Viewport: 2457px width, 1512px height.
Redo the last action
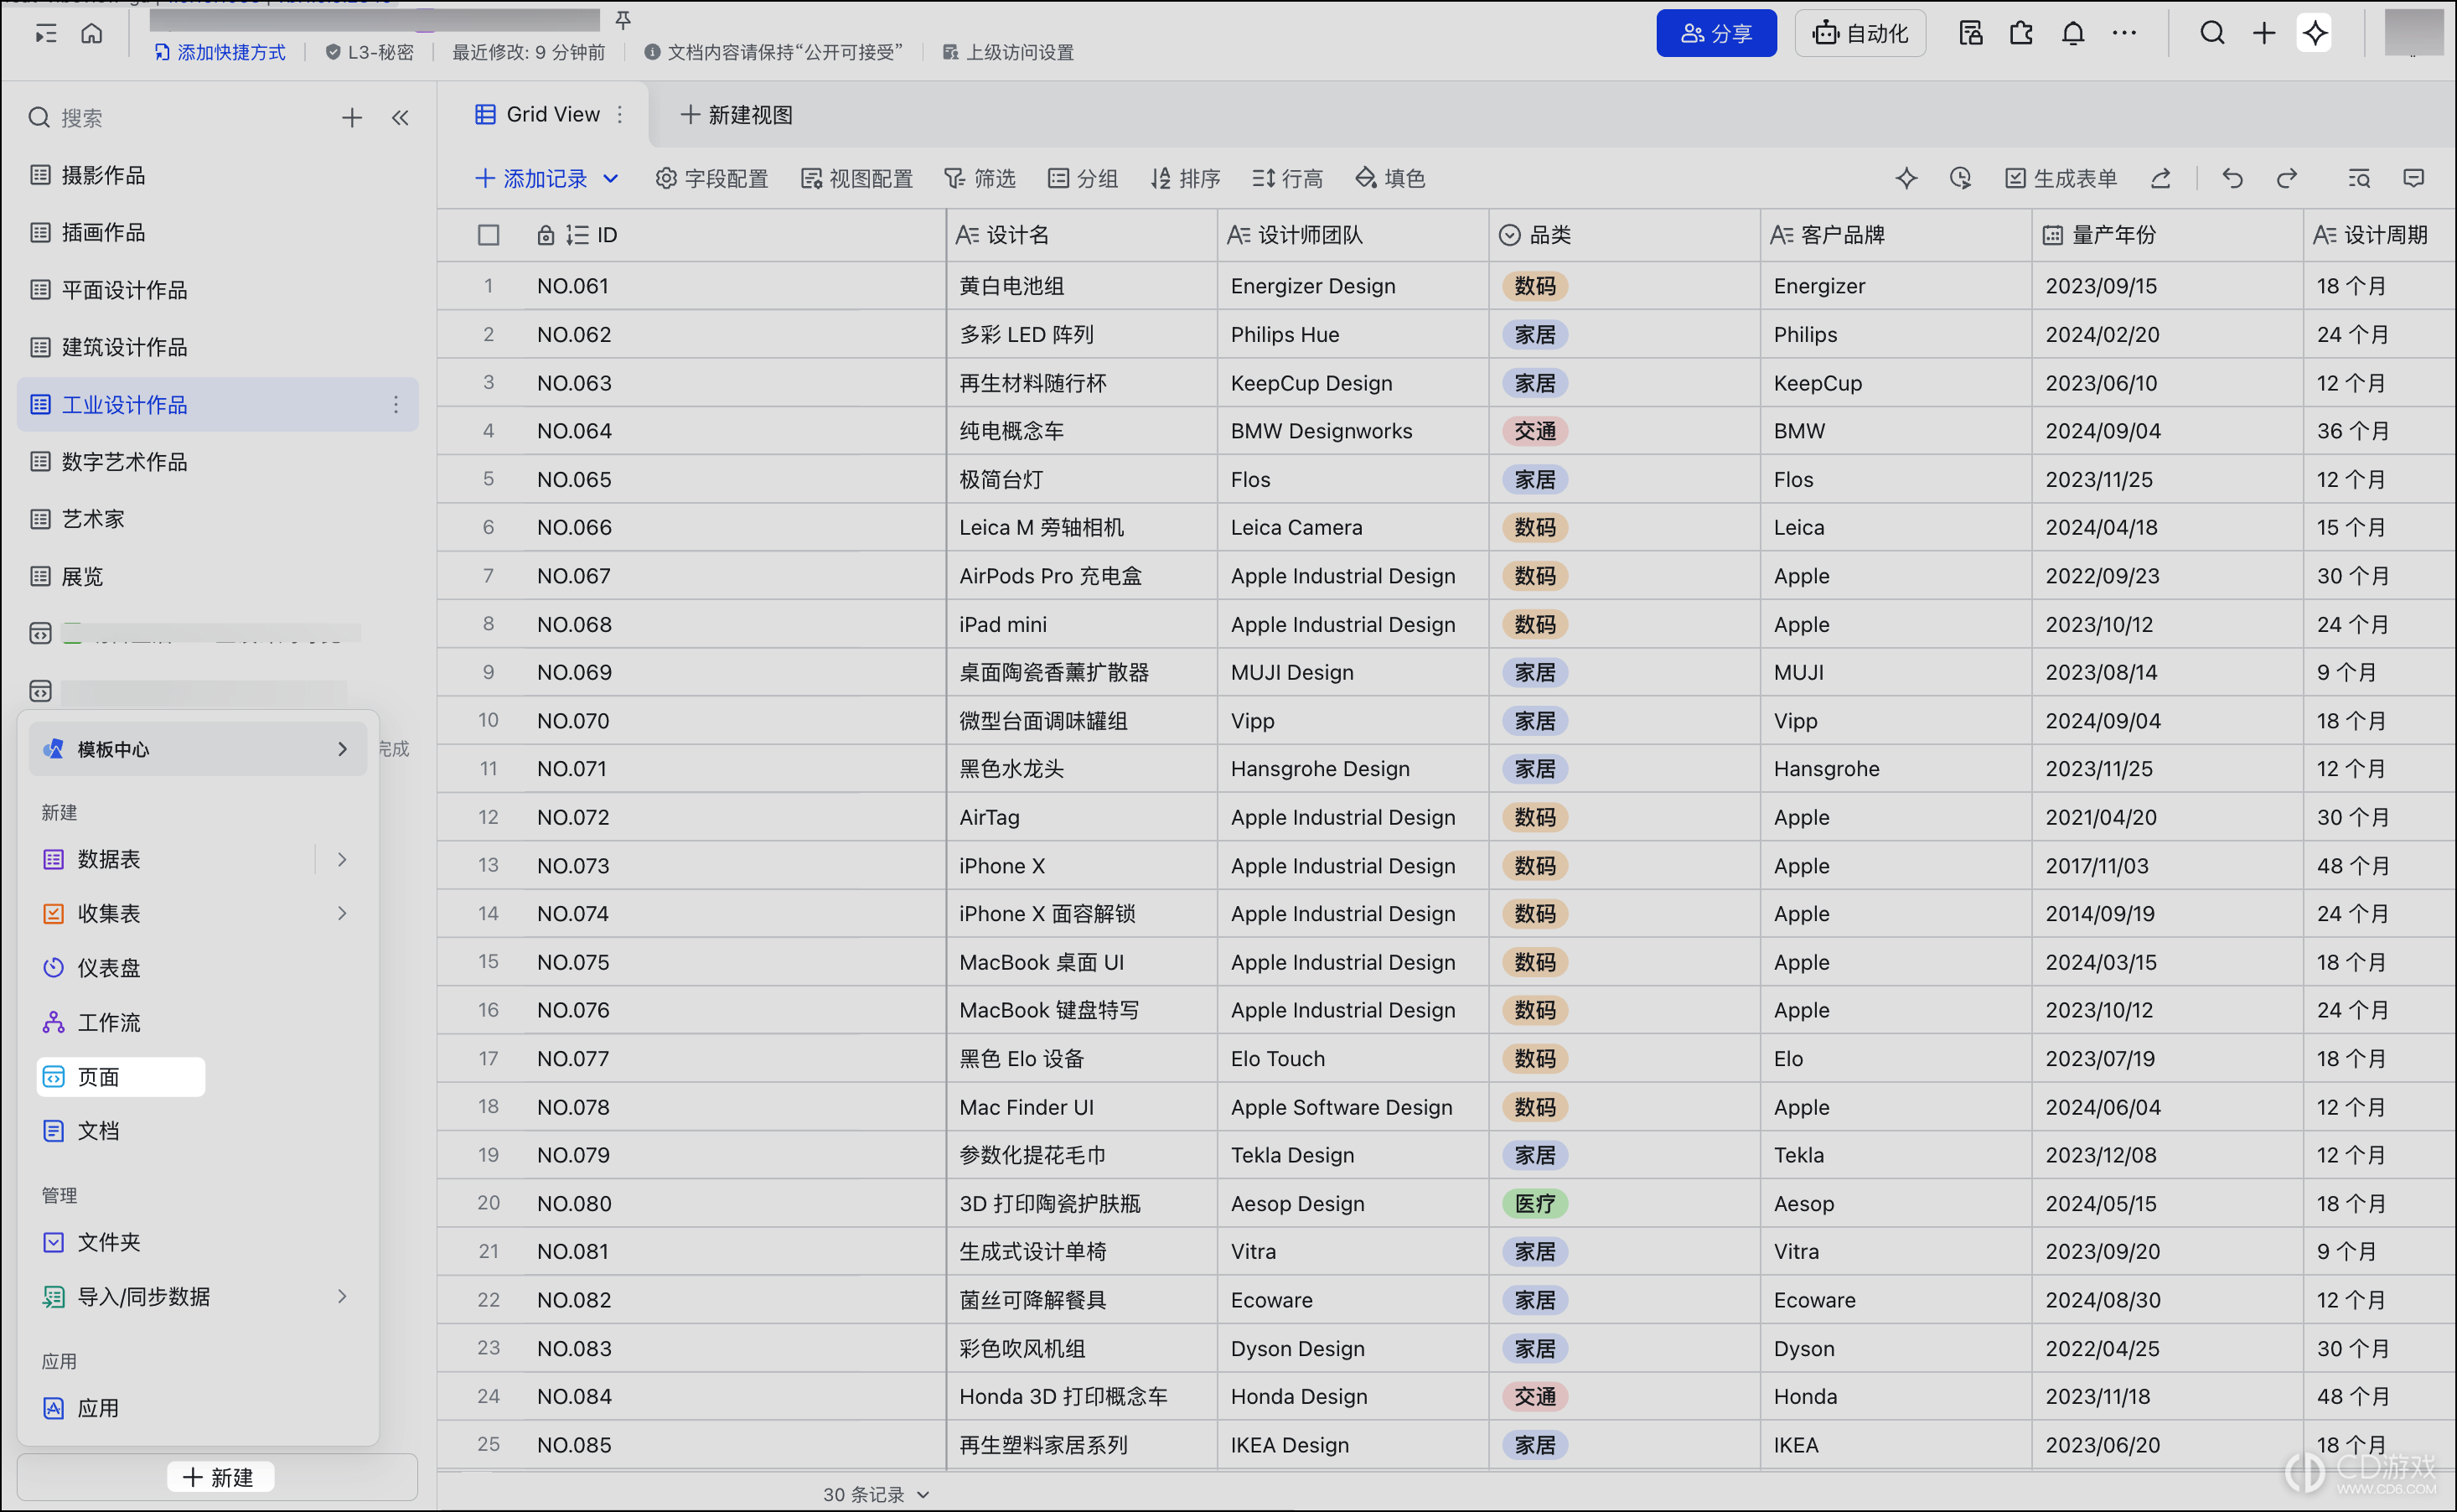[x=2287, y=179]
